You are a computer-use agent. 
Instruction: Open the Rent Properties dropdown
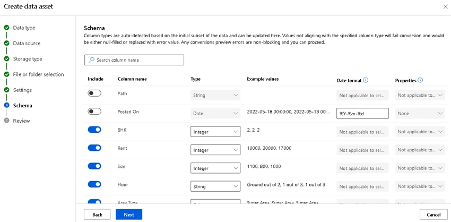[x=421, y=150]
